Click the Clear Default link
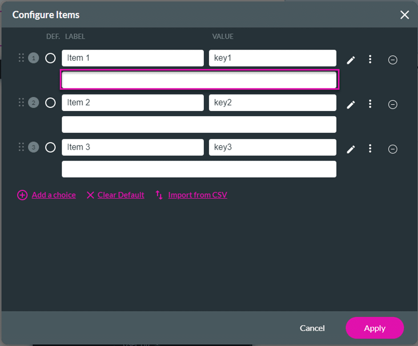Screen dimensions: 418x346 [x=121, y=195]
